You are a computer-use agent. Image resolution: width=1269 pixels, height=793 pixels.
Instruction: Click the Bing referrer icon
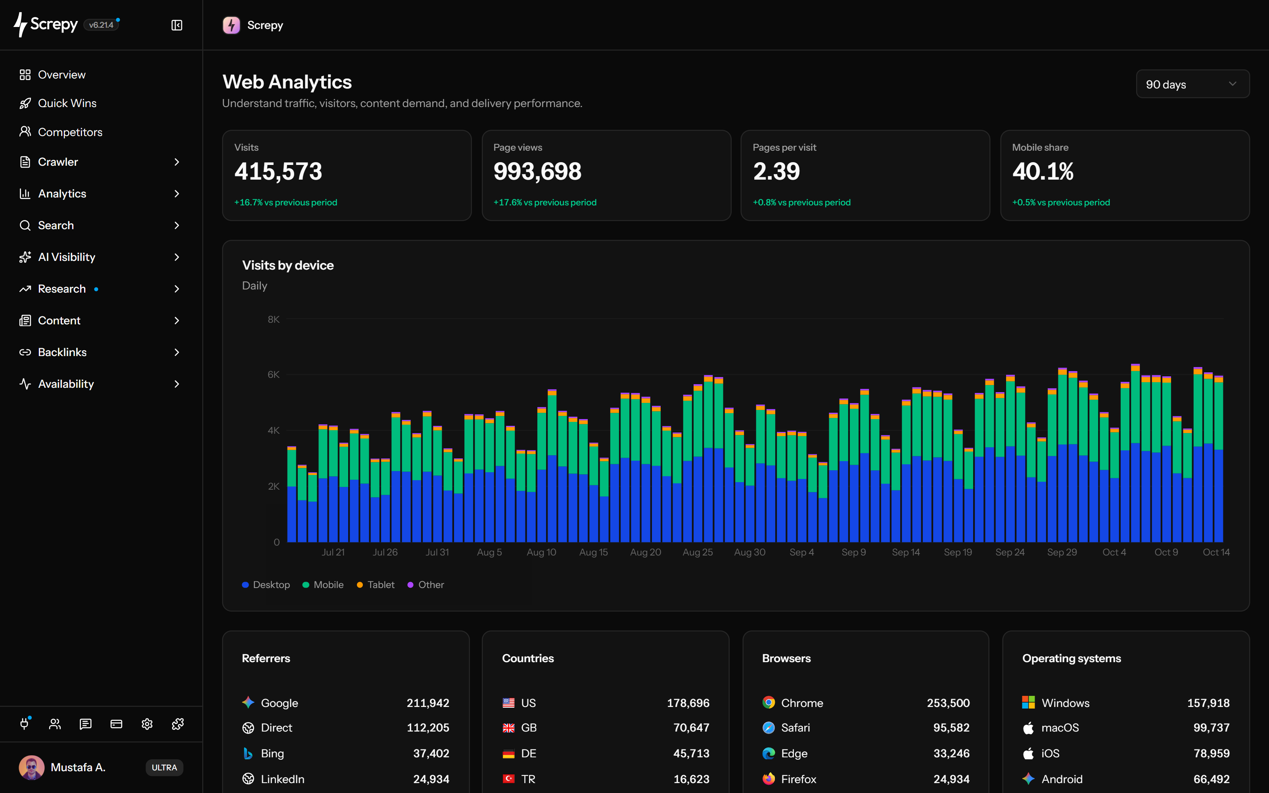pyautogui.click(x=248, y=753)
